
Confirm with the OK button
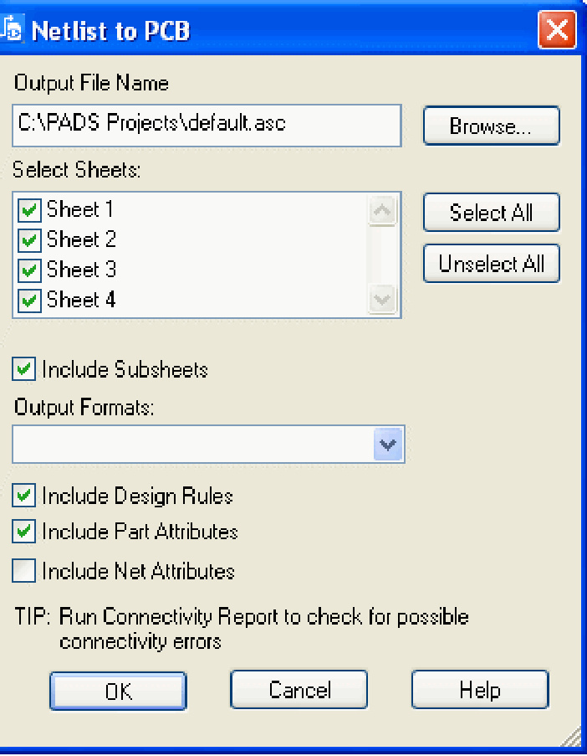118,691
